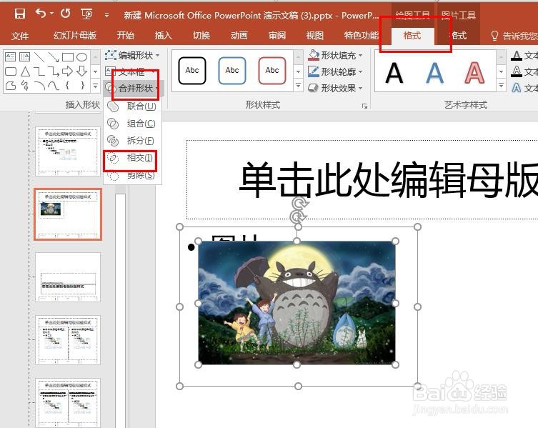Click the 告诉我 lightbulb search box

point(514,36)
